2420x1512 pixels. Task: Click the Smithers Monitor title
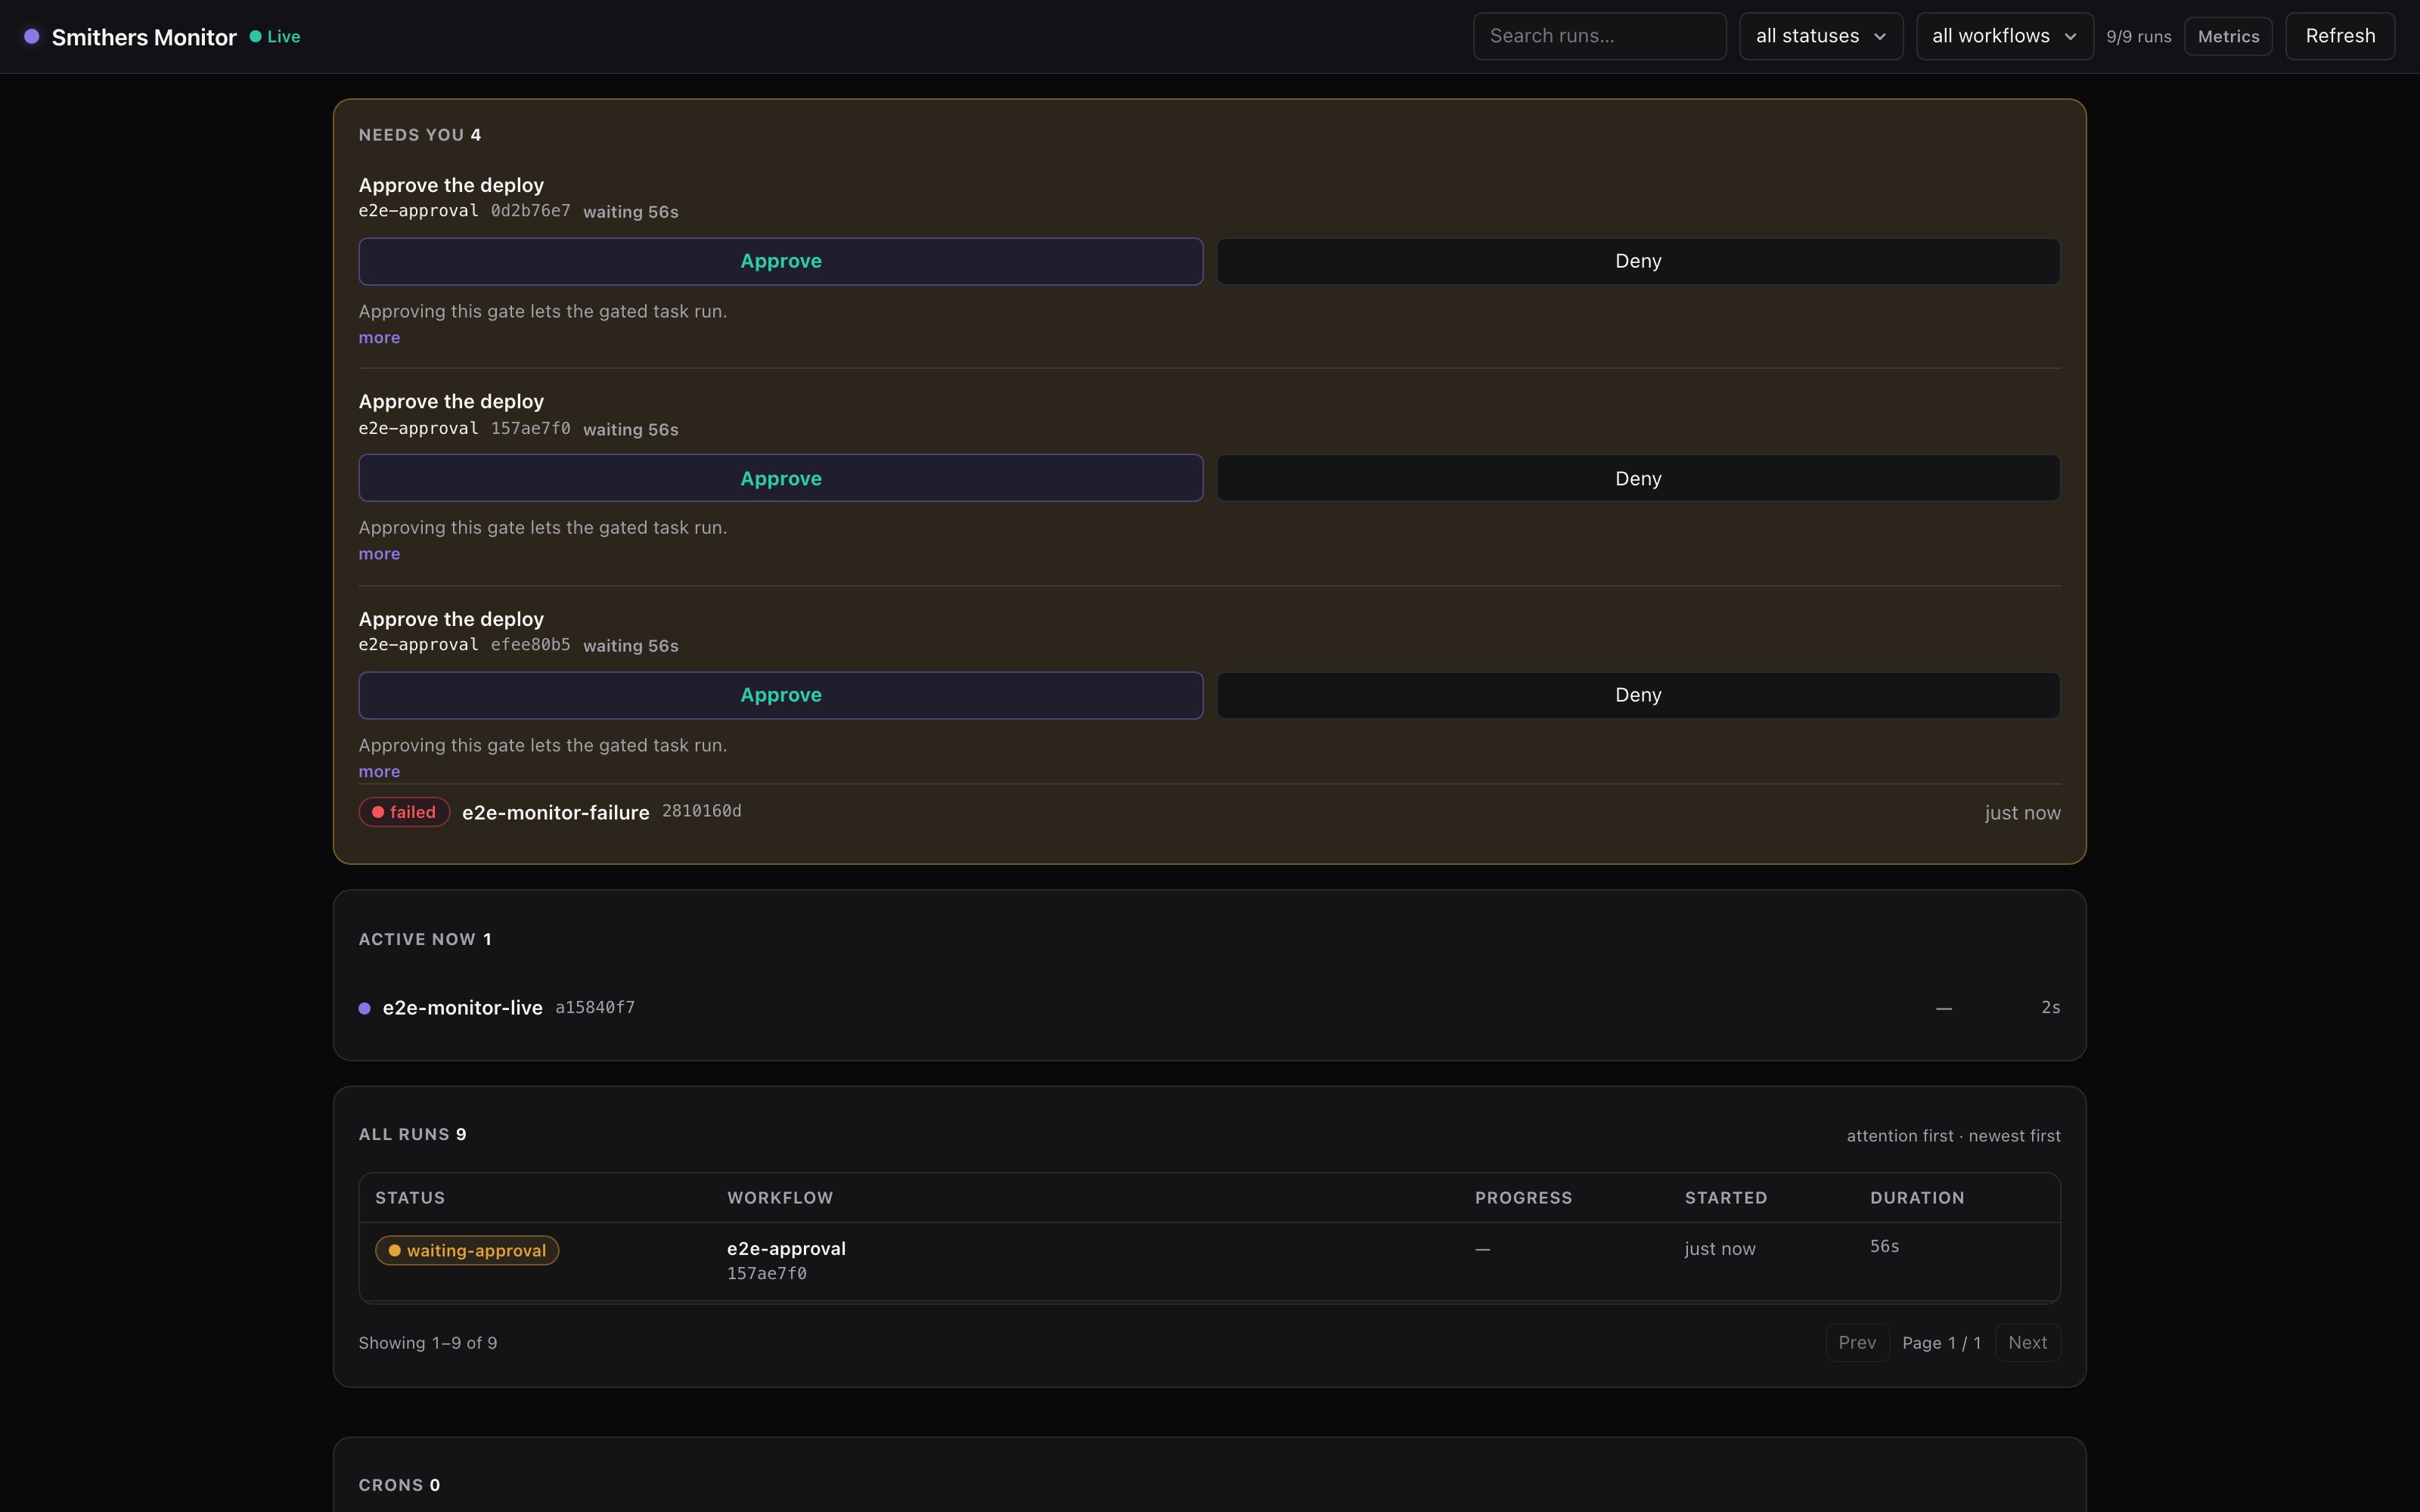(x=144, y=37)
